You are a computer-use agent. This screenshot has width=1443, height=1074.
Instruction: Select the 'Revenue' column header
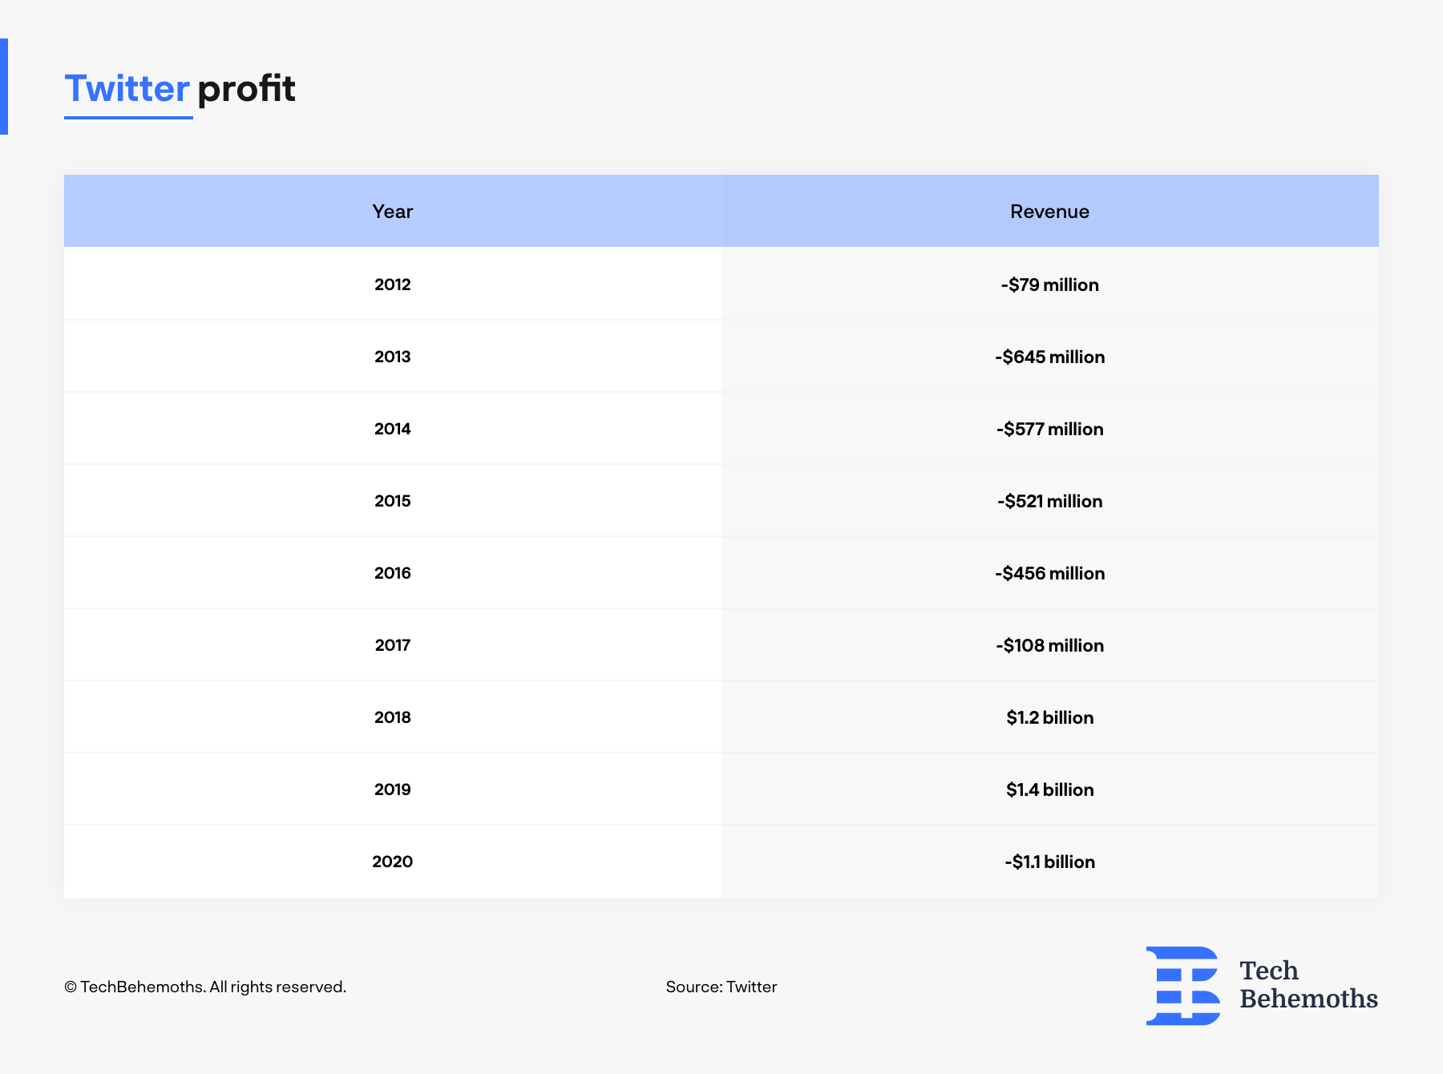click(x=1050, y=212)
